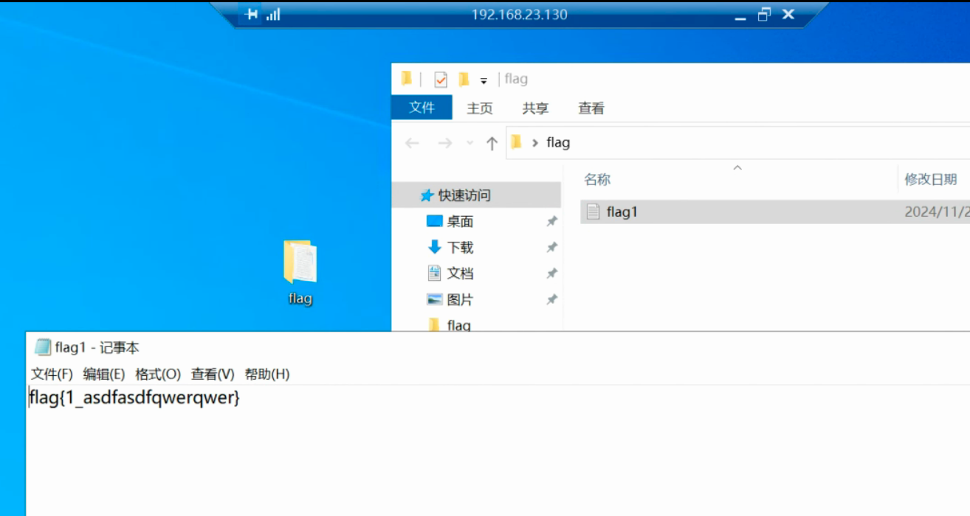This screenshot has width=970, height=516.
Task: Expand the address bar path chevron
Action: click(535, 143)
